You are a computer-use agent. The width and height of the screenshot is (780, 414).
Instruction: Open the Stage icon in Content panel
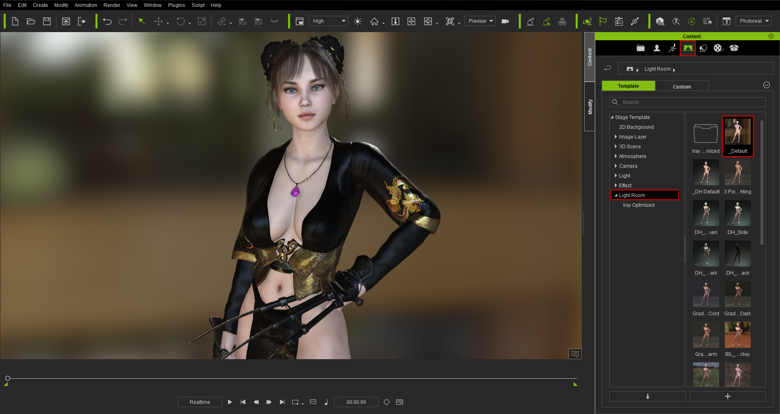tap(688, 48)
